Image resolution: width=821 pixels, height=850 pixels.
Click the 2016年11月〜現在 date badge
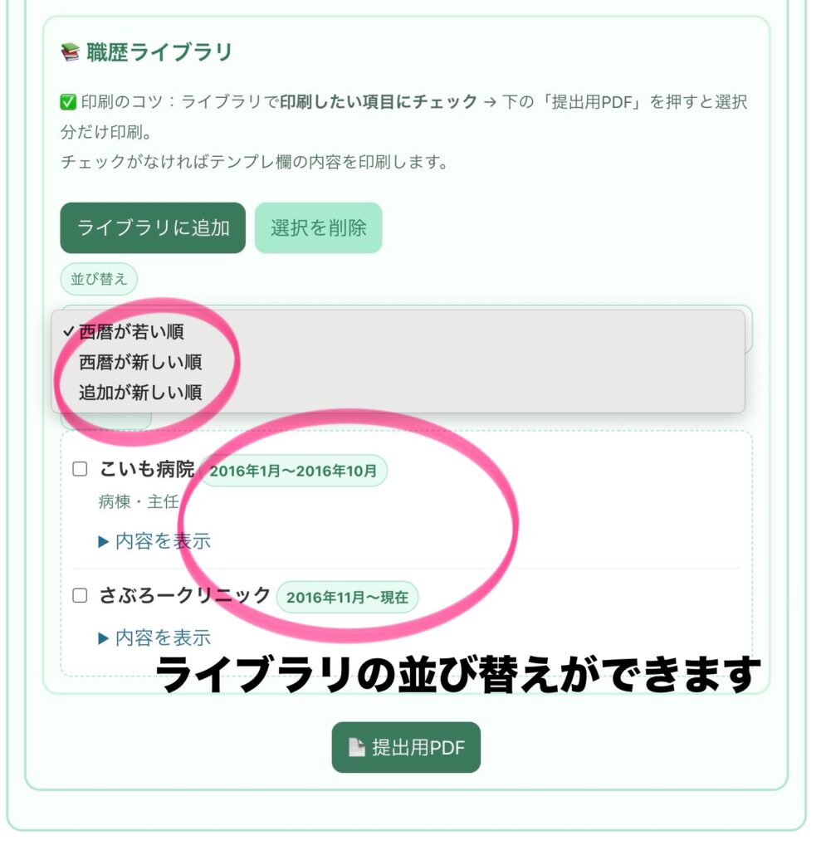(347, 597)
